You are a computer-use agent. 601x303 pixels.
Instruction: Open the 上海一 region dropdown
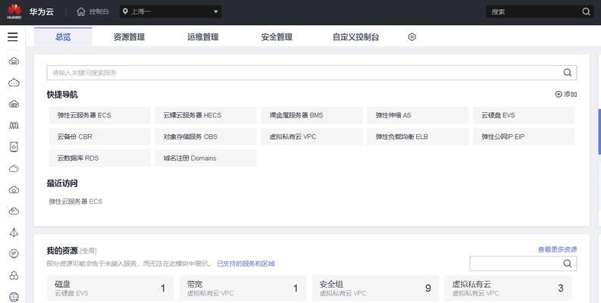coord(171,11)
